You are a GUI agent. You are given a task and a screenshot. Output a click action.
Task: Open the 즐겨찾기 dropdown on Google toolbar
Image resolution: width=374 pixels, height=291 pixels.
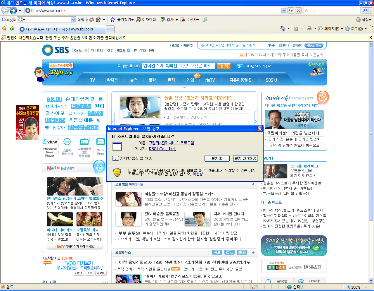[x=132, y=20]
